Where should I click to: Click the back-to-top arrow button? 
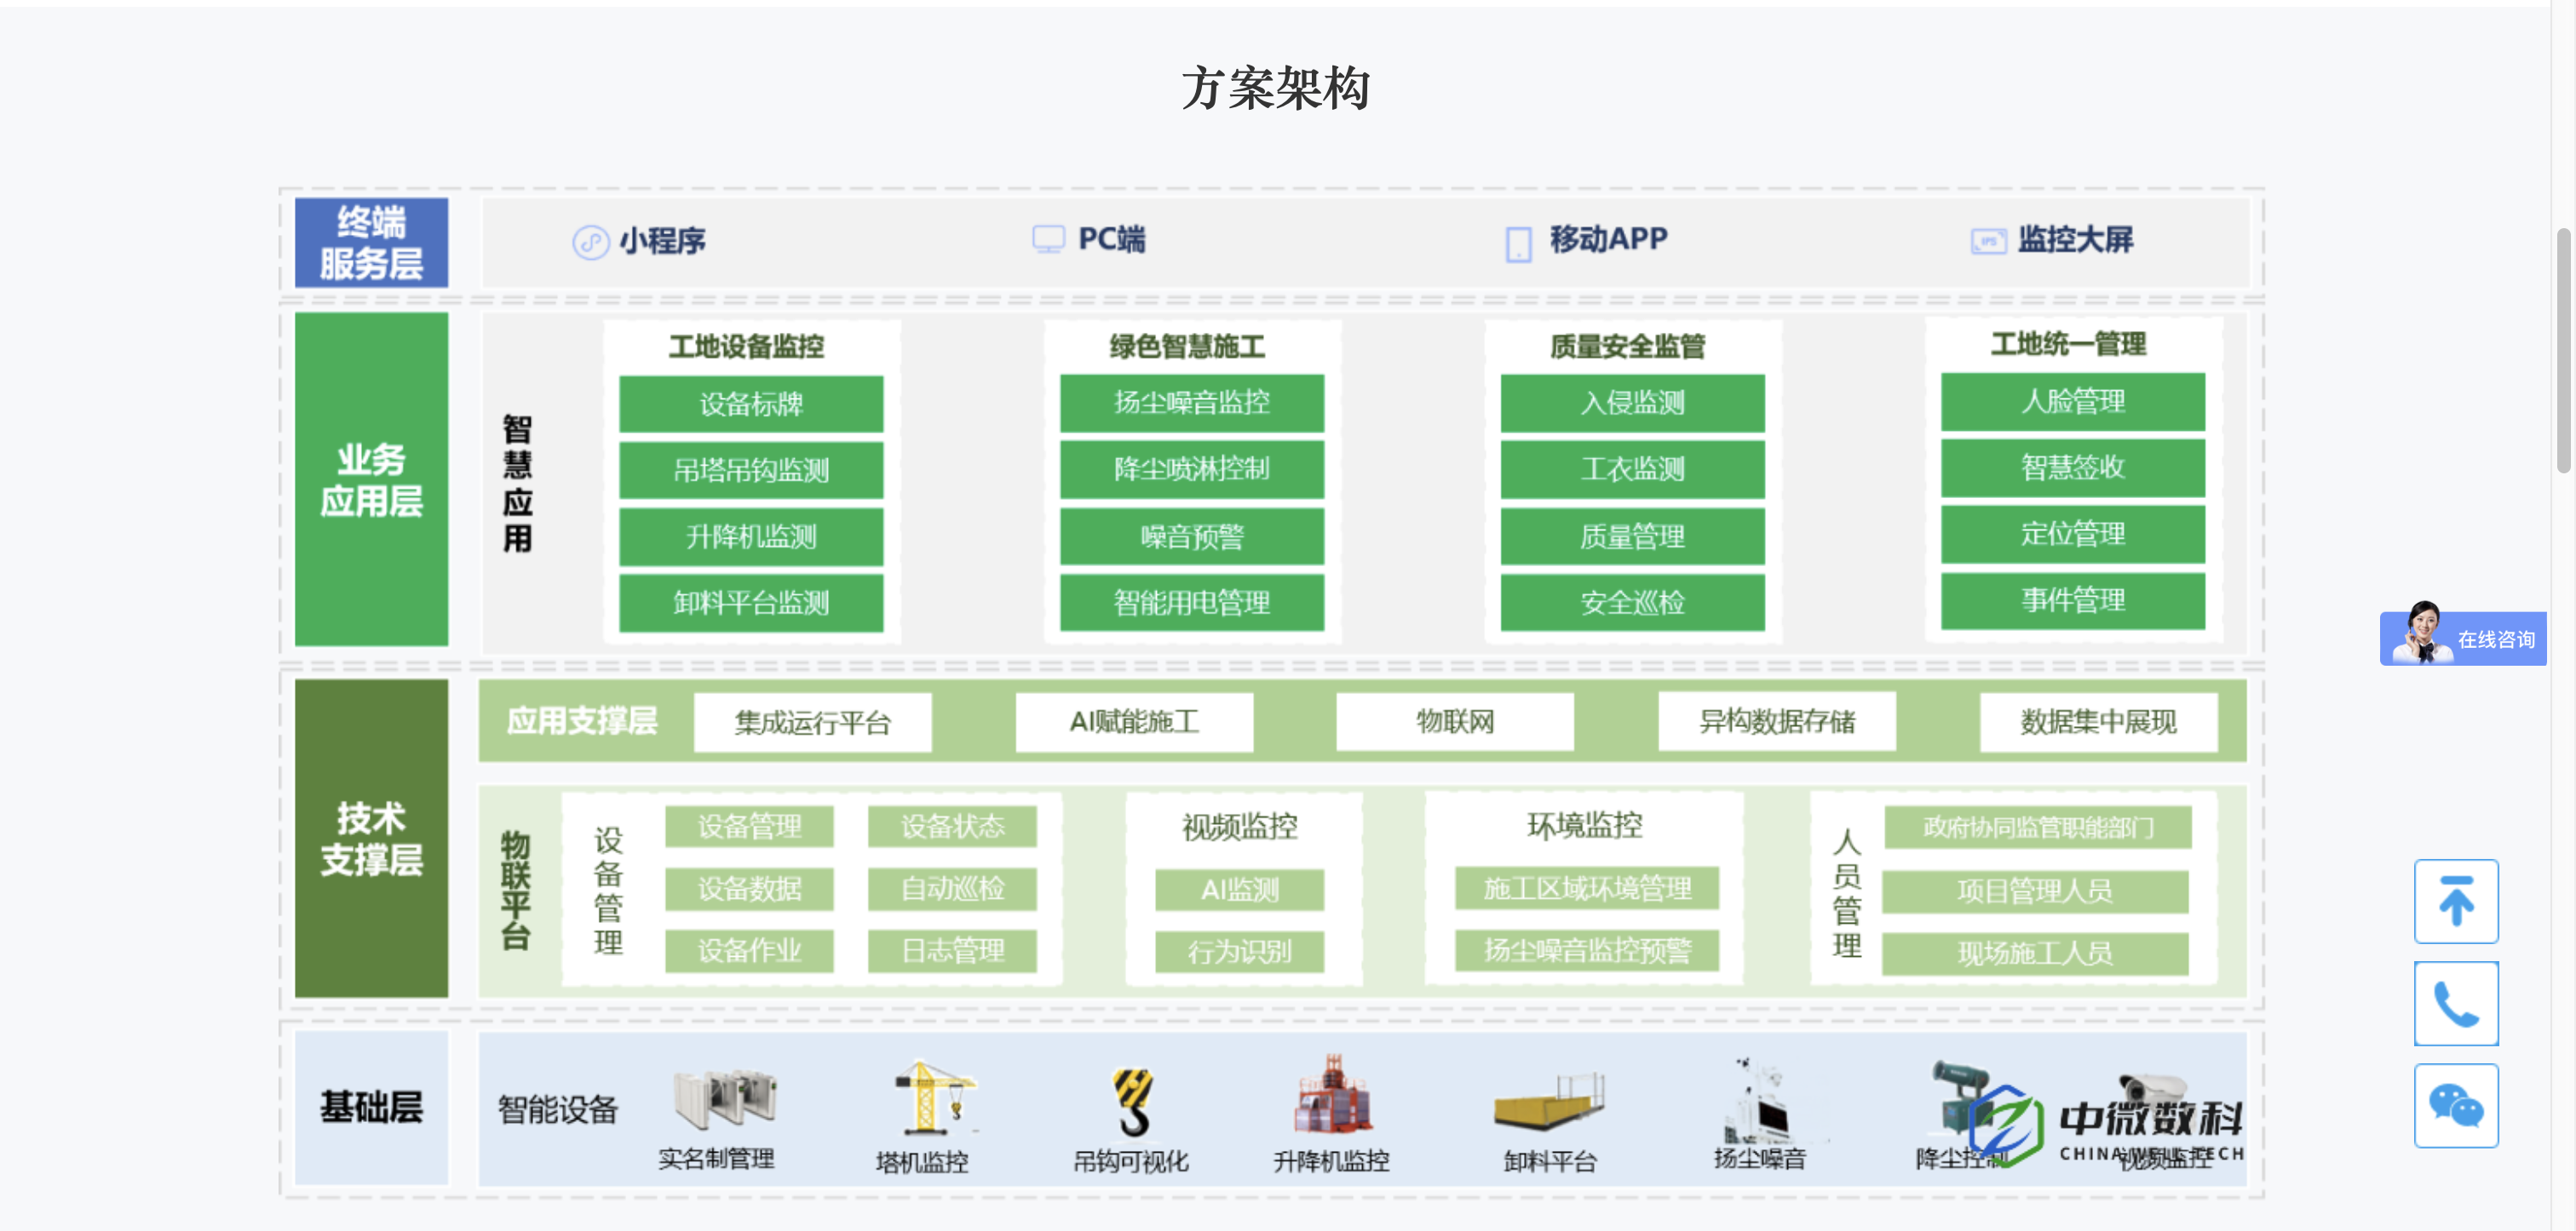(x=2456, y=902)
